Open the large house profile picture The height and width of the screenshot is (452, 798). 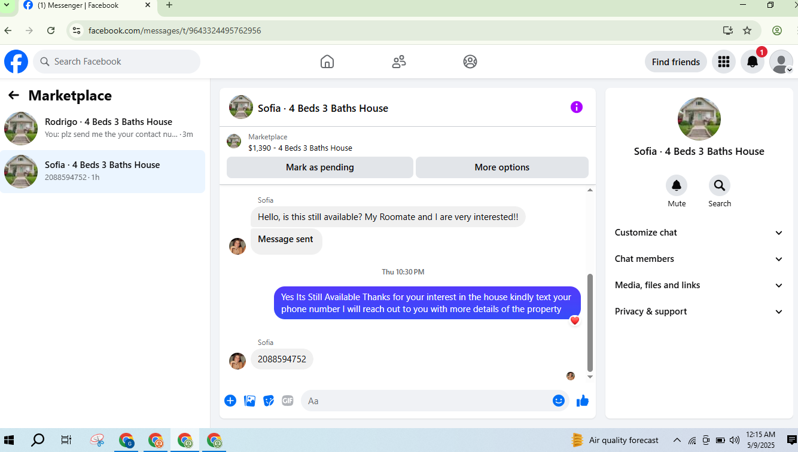click(x=699, y=119)
